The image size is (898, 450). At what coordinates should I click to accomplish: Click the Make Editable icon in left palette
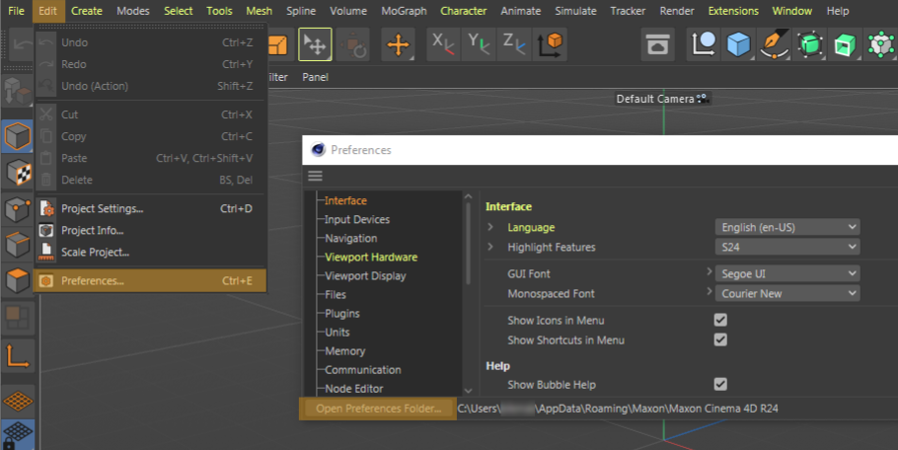pos(17,91)
